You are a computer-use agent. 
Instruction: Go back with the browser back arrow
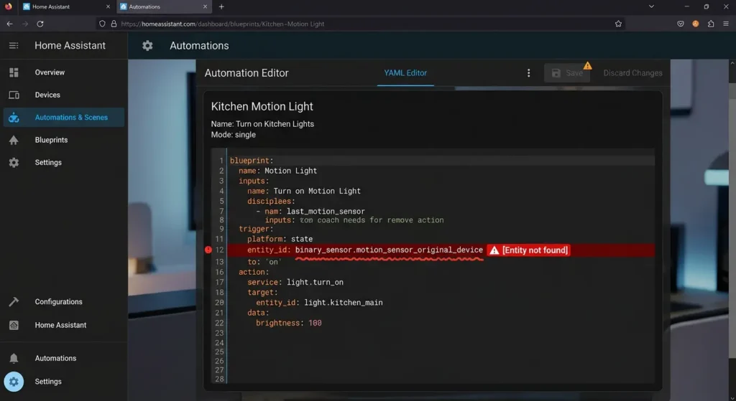click(x=10, y=24)
